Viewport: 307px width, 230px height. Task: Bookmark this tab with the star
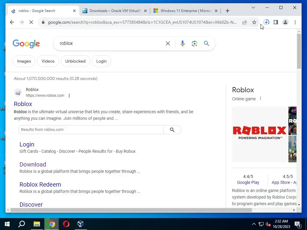click(x=254, y=22)
